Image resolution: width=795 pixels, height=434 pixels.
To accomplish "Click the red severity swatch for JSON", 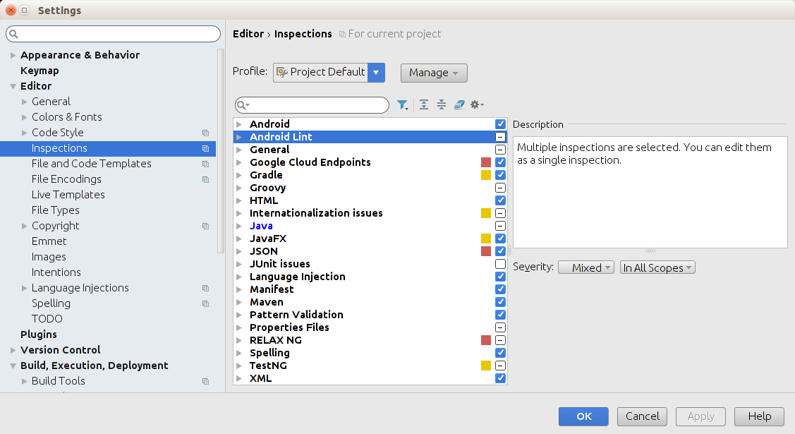I will click(486, 251).
